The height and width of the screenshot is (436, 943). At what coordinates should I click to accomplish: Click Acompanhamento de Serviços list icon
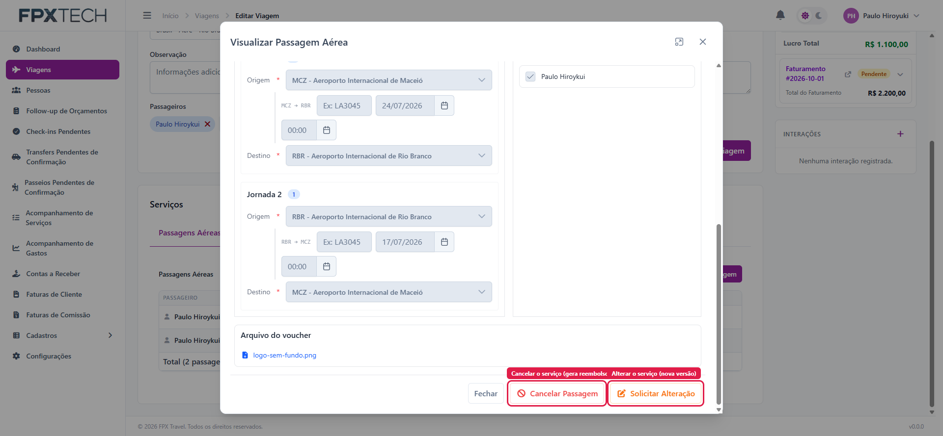click(16, 218)
